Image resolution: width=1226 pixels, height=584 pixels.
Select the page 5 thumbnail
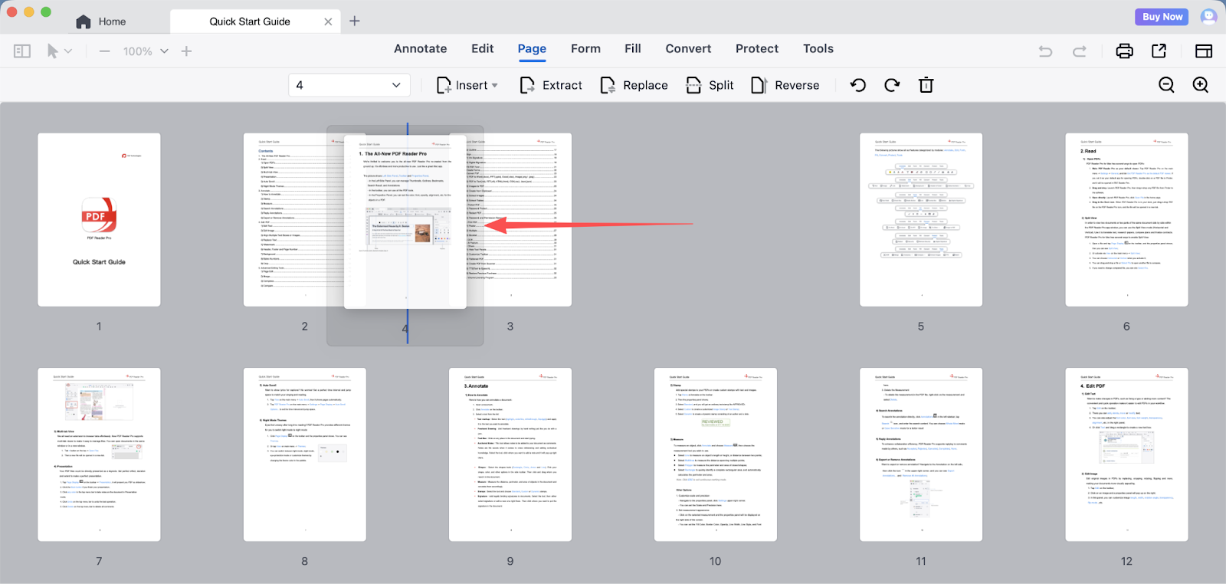click(920, 220)
